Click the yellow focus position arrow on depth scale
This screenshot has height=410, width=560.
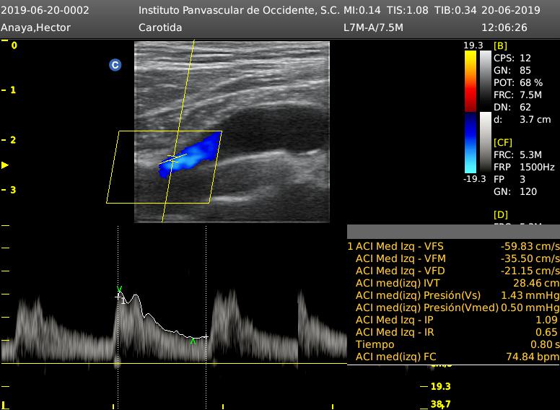point(5,165)
